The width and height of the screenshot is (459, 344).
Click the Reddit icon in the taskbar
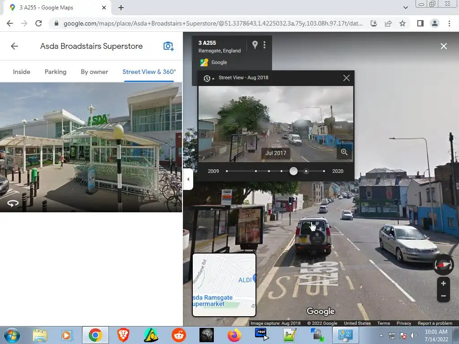[x=179, y=335]
